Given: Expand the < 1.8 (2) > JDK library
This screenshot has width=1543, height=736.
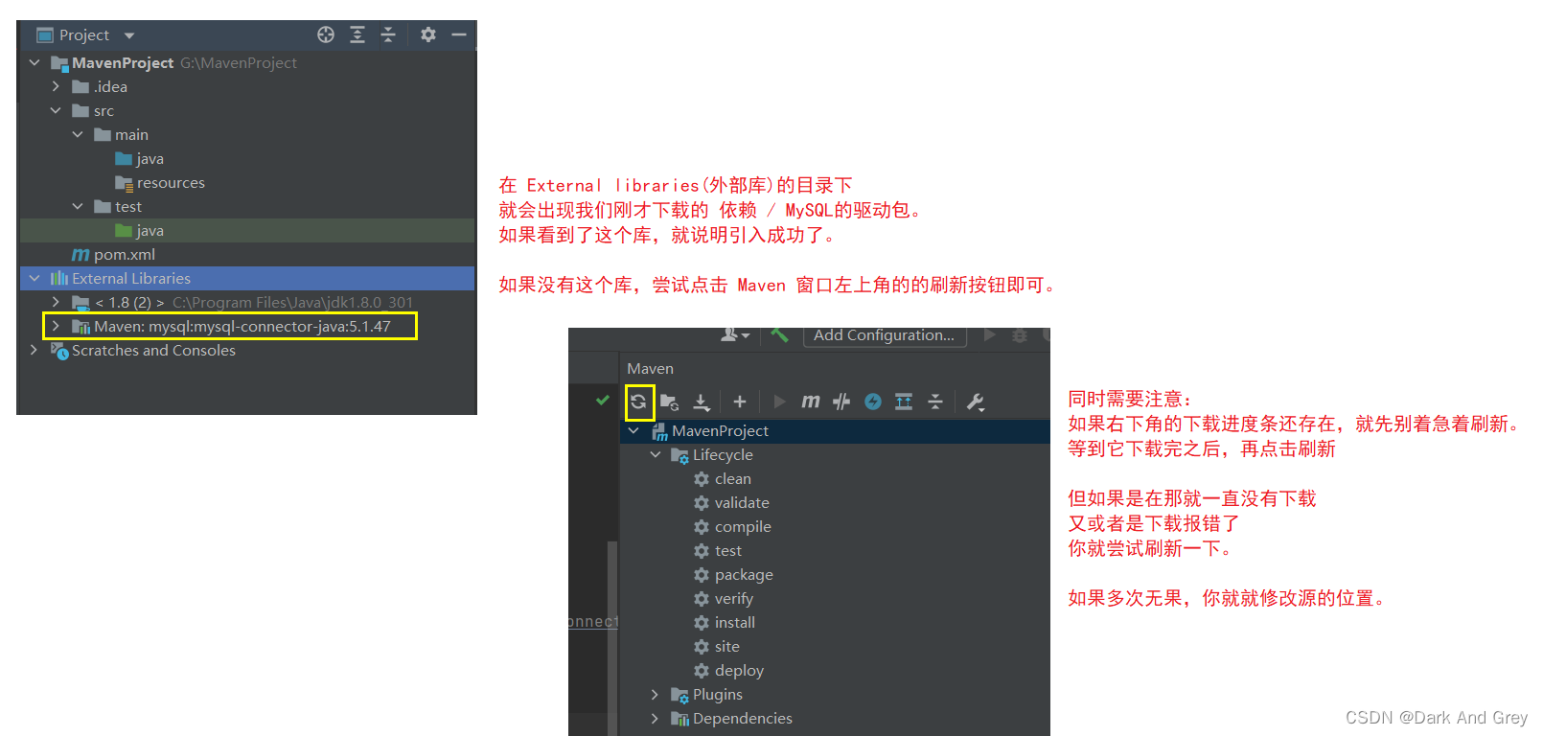Looking at the screenshot, I should tap(56, 302).
